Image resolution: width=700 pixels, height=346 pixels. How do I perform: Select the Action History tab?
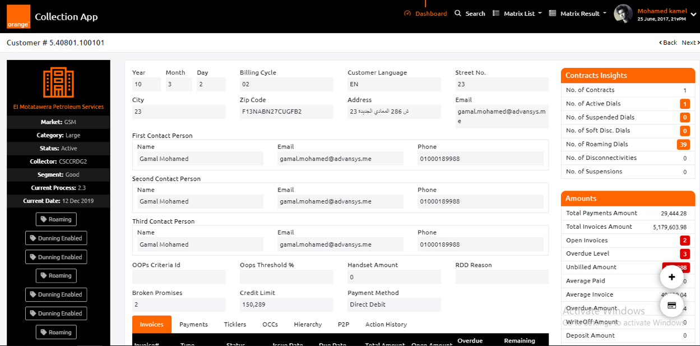click(x=386, y=324)
